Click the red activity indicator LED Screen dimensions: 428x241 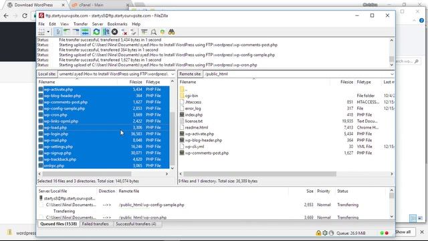387,233
